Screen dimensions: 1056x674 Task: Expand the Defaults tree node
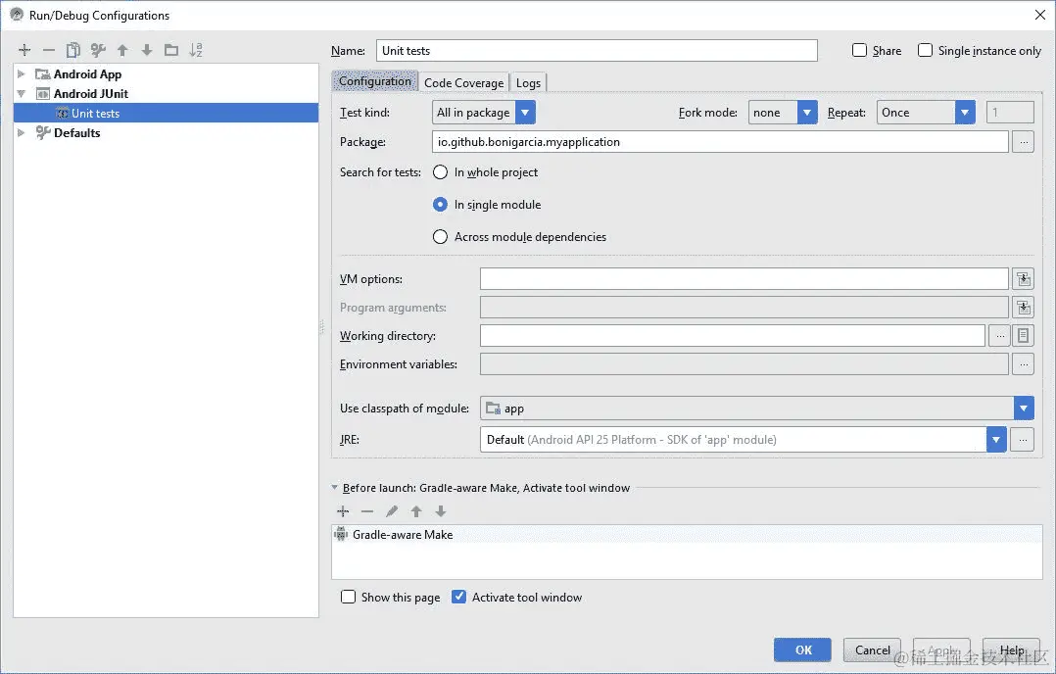[x=21, y=132]
